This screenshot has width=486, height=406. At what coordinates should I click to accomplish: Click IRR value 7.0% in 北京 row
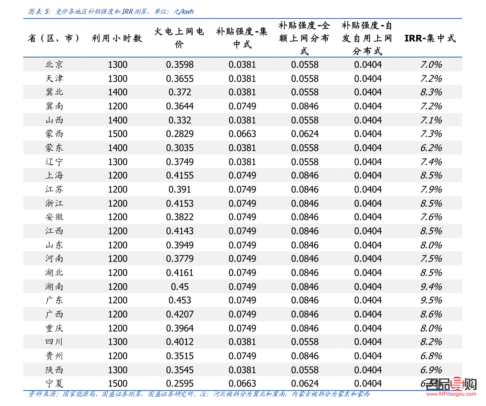point(431,64)
